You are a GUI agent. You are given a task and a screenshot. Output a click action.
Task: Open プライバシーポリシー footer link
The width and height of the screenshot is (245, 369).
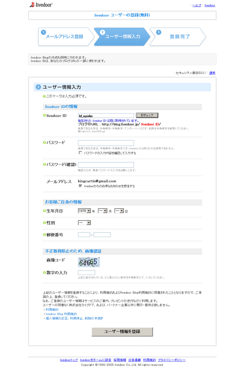click(171, 360)
